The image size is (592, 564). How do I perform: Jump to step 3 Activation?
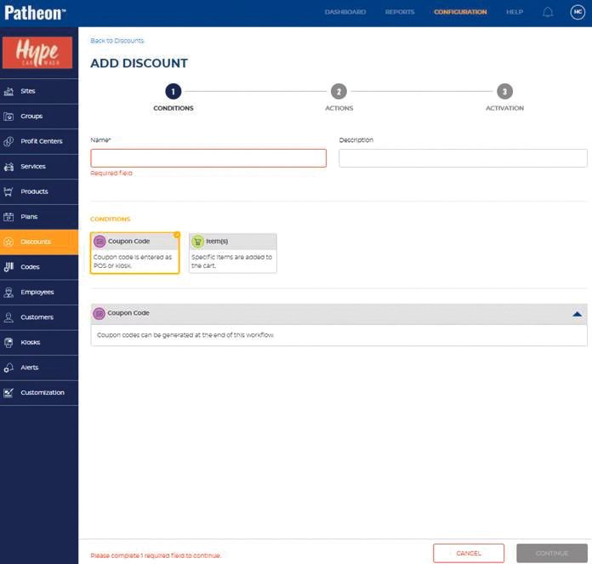[x=504, y=92]
